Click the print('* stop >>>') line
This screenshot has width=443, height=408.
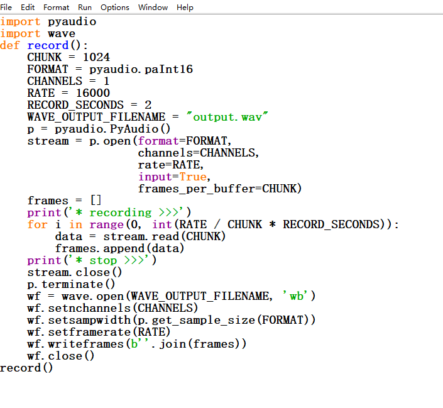[x=92, y=260]
